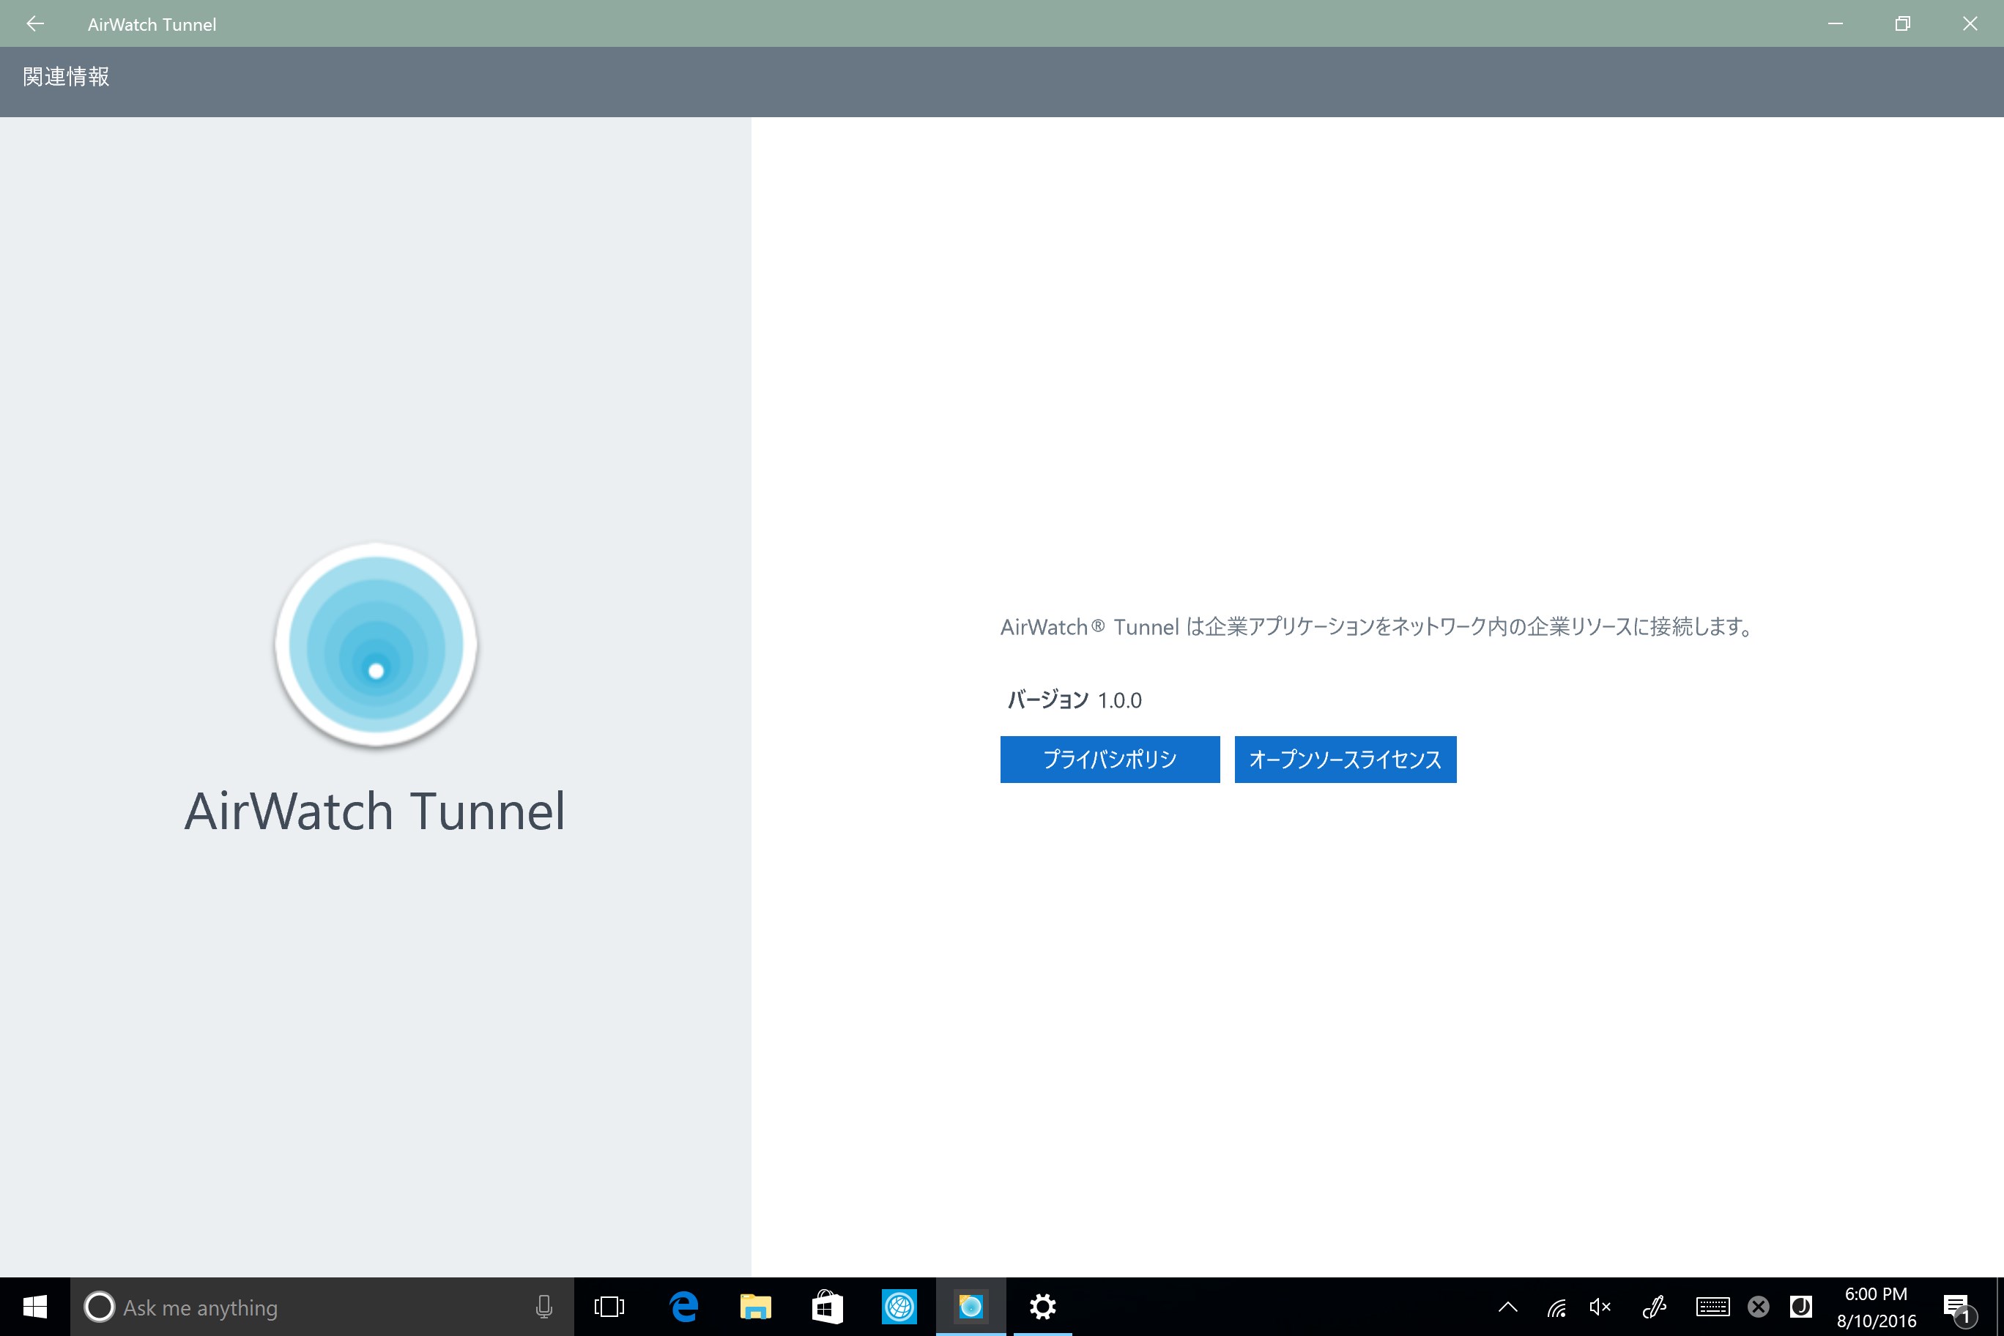The width and height of the screenshot is (2004, 1336).
Task: Click the AirWatch Tunnel taskbar icon
Action: click(x=971, y=1306)
